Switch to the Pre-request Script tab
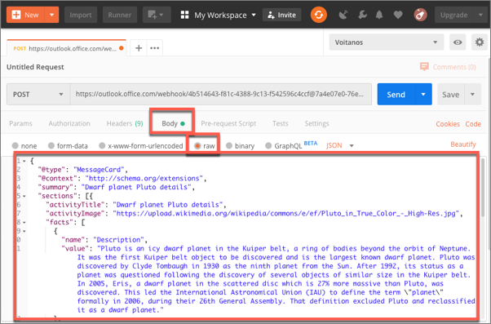Screen dimensions: 491x324 (228, 123)
